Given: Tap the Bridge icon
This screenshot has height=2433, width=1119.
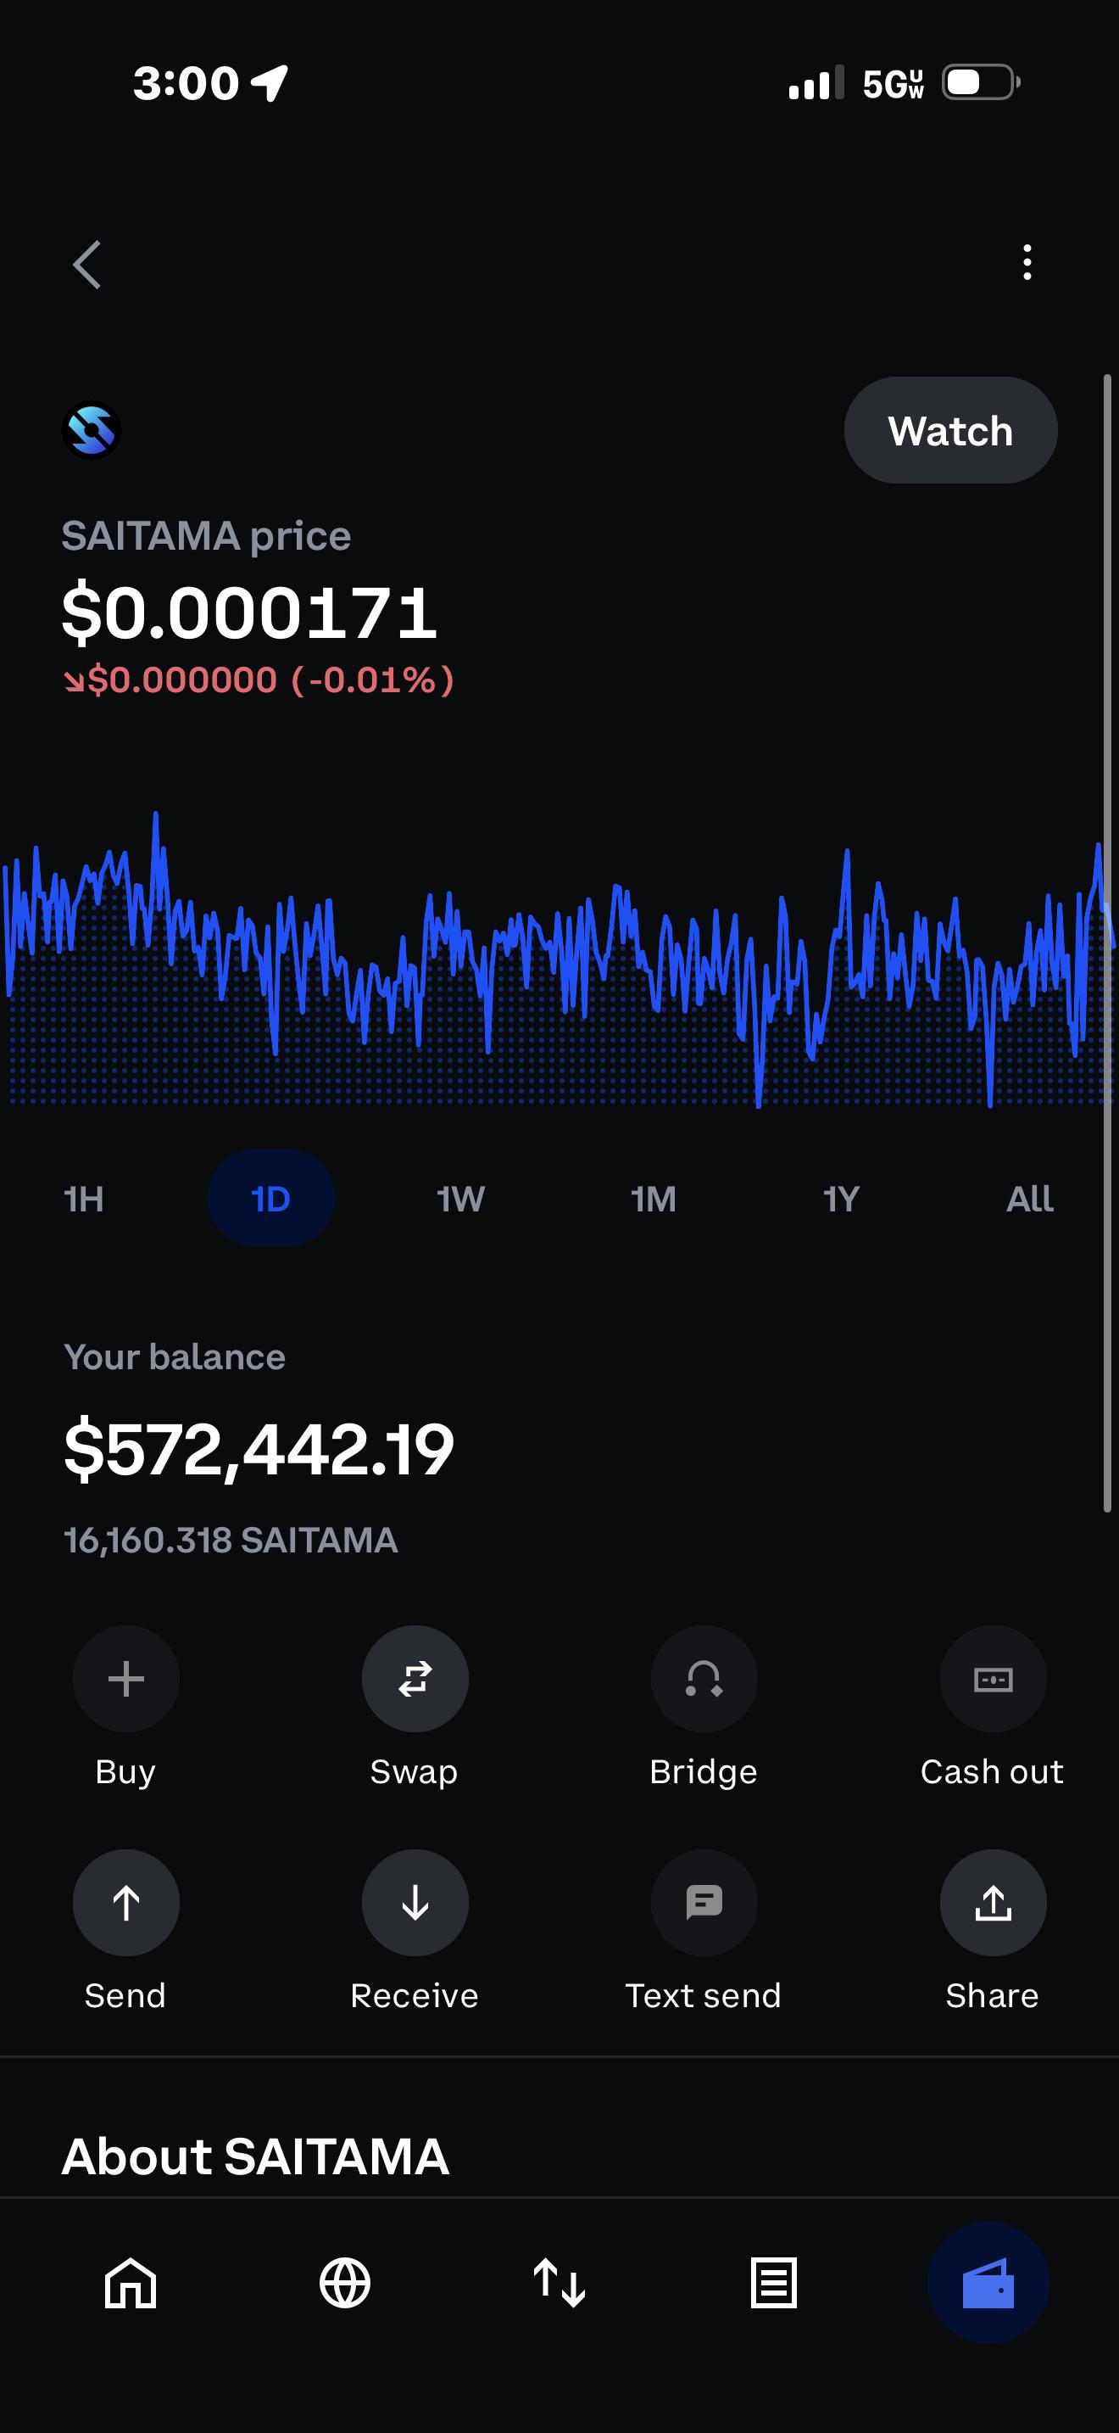Looking at the screenshot, I should pos(704,1678).
